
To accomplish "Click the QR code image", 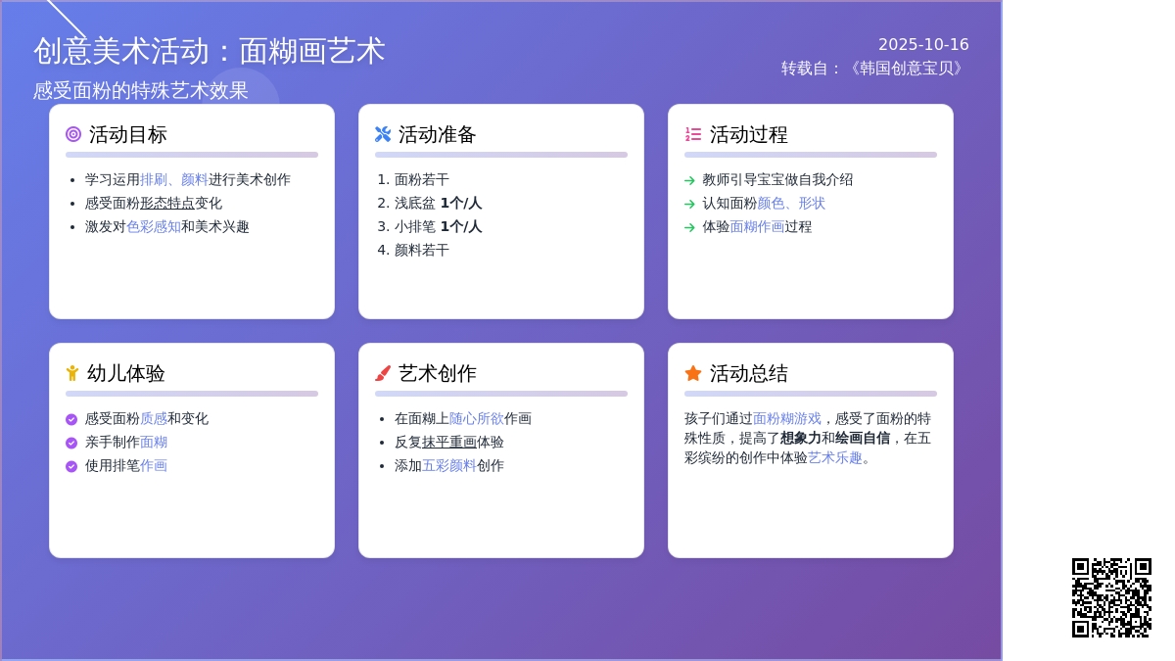I will [1111, 597].
